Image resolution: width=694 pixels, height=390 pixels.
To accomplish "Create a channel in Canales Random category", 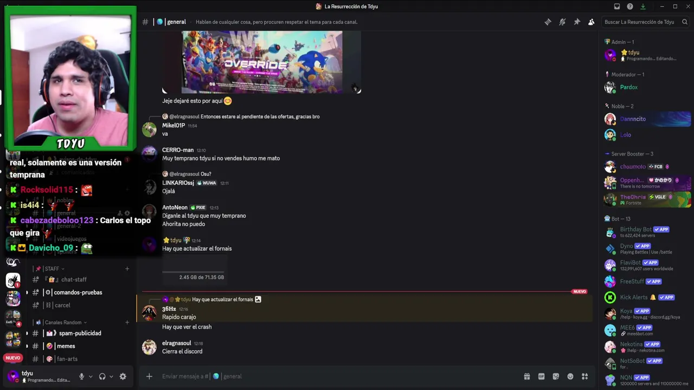I will tap(127, 322).
